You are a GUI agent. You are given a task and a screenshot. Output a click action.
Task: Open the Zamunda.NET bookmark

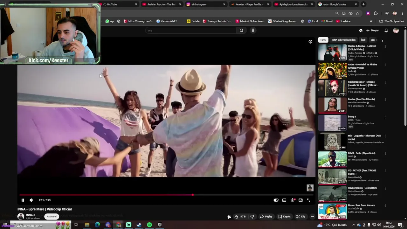[x=166, y=21]
